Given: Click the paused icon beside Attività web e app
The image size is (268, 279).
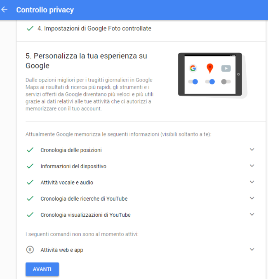Looking at the screenshot, I should pyautogui.click(x=30, y=249).
